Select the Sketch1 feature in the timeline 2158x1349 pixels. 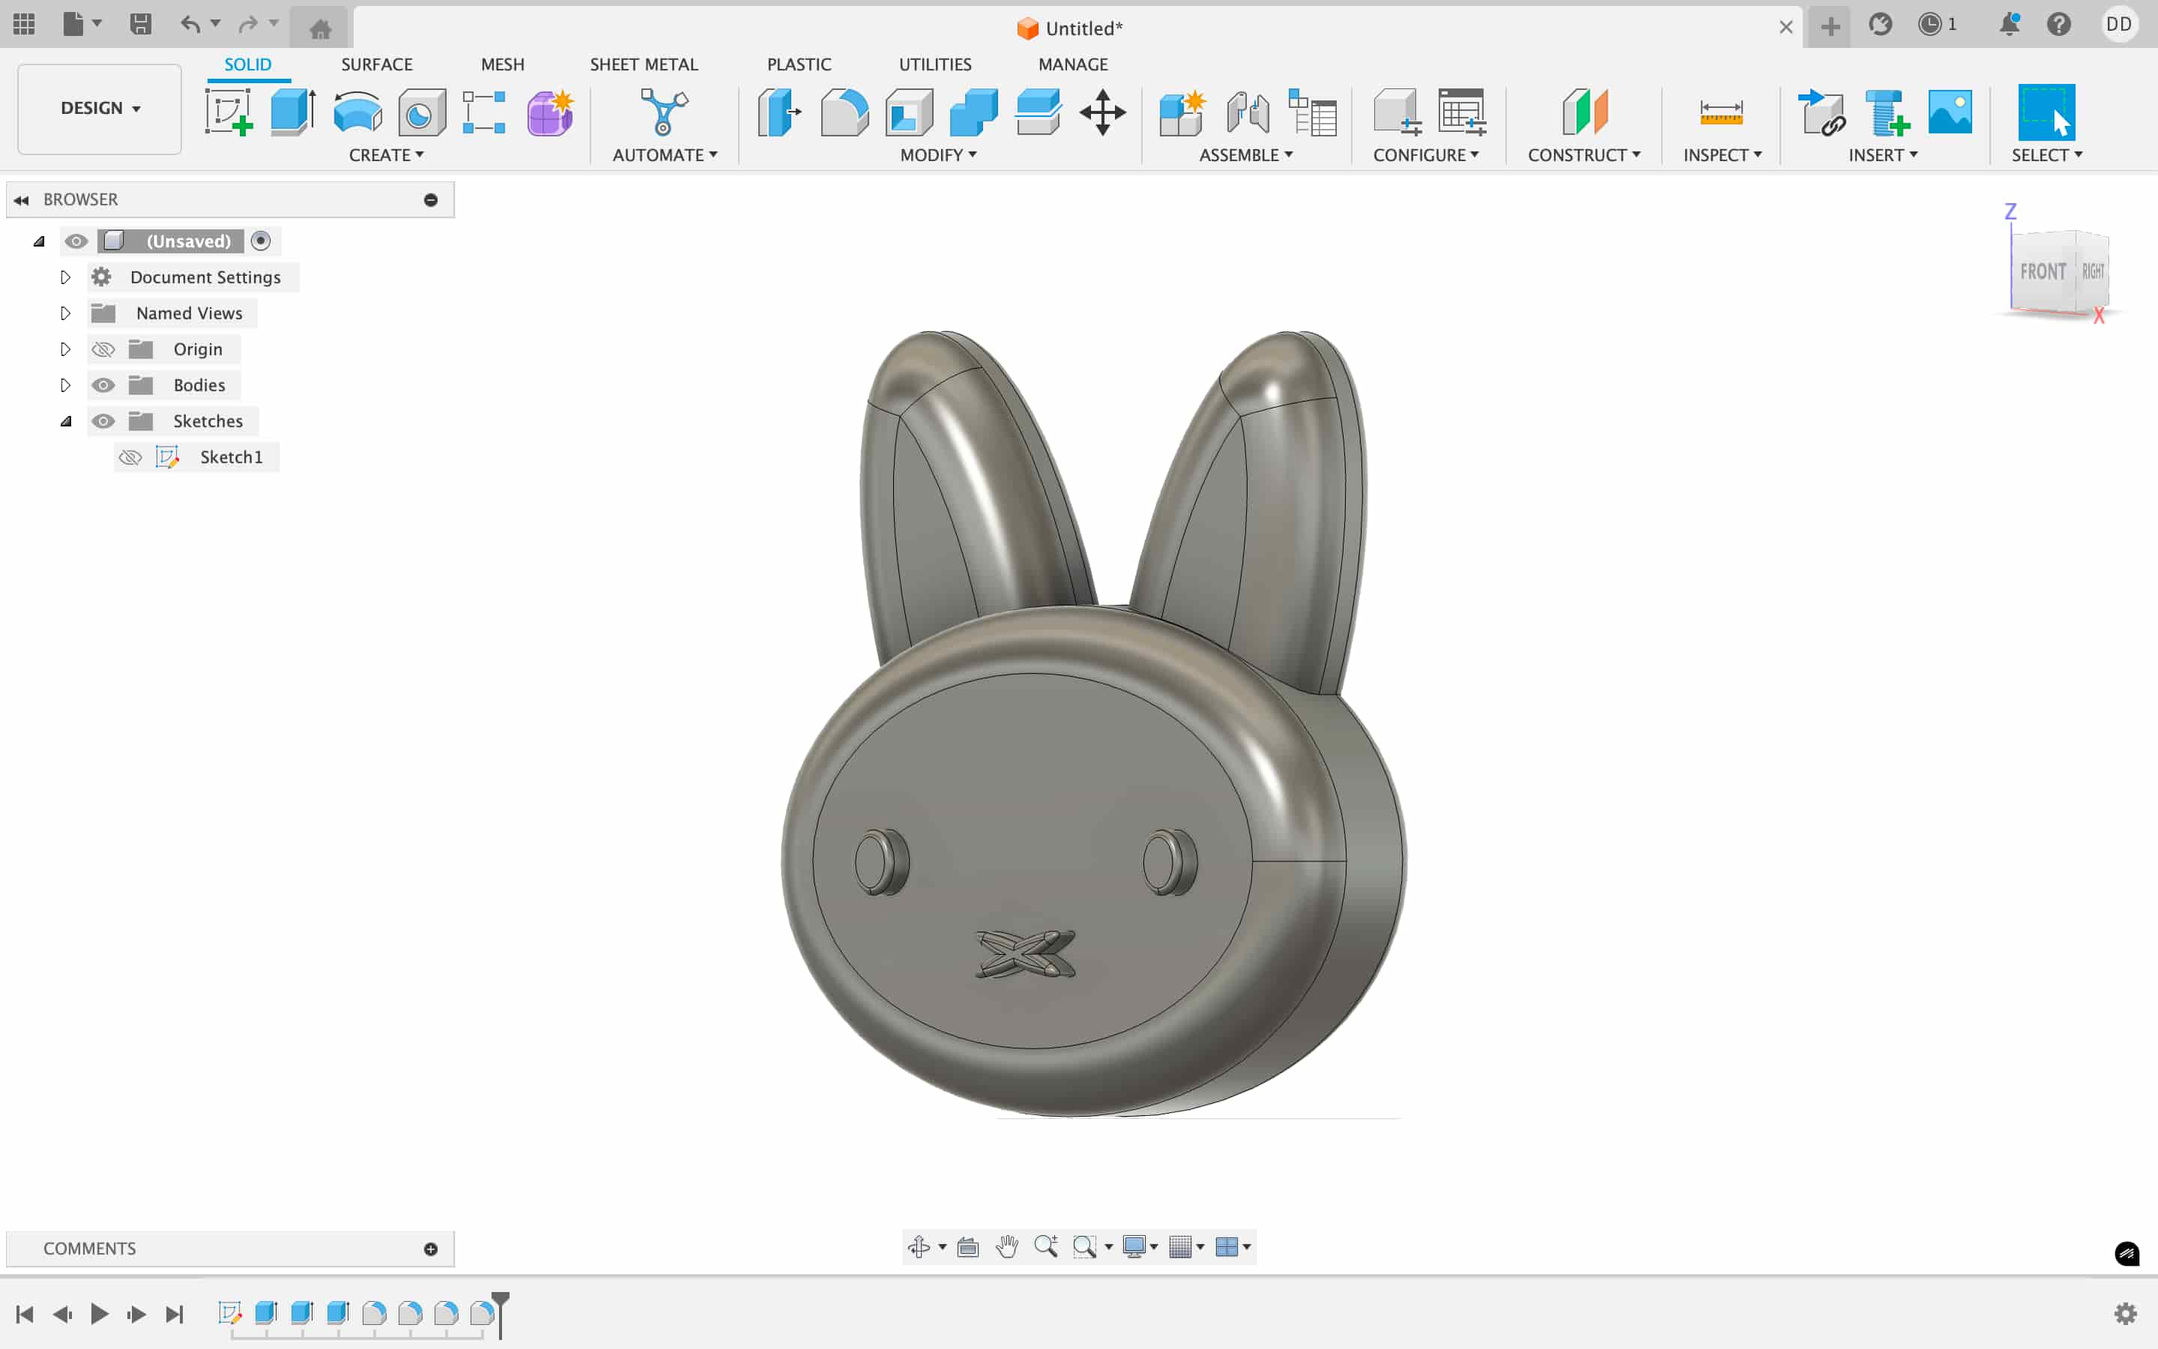(x=229, y=1312)
